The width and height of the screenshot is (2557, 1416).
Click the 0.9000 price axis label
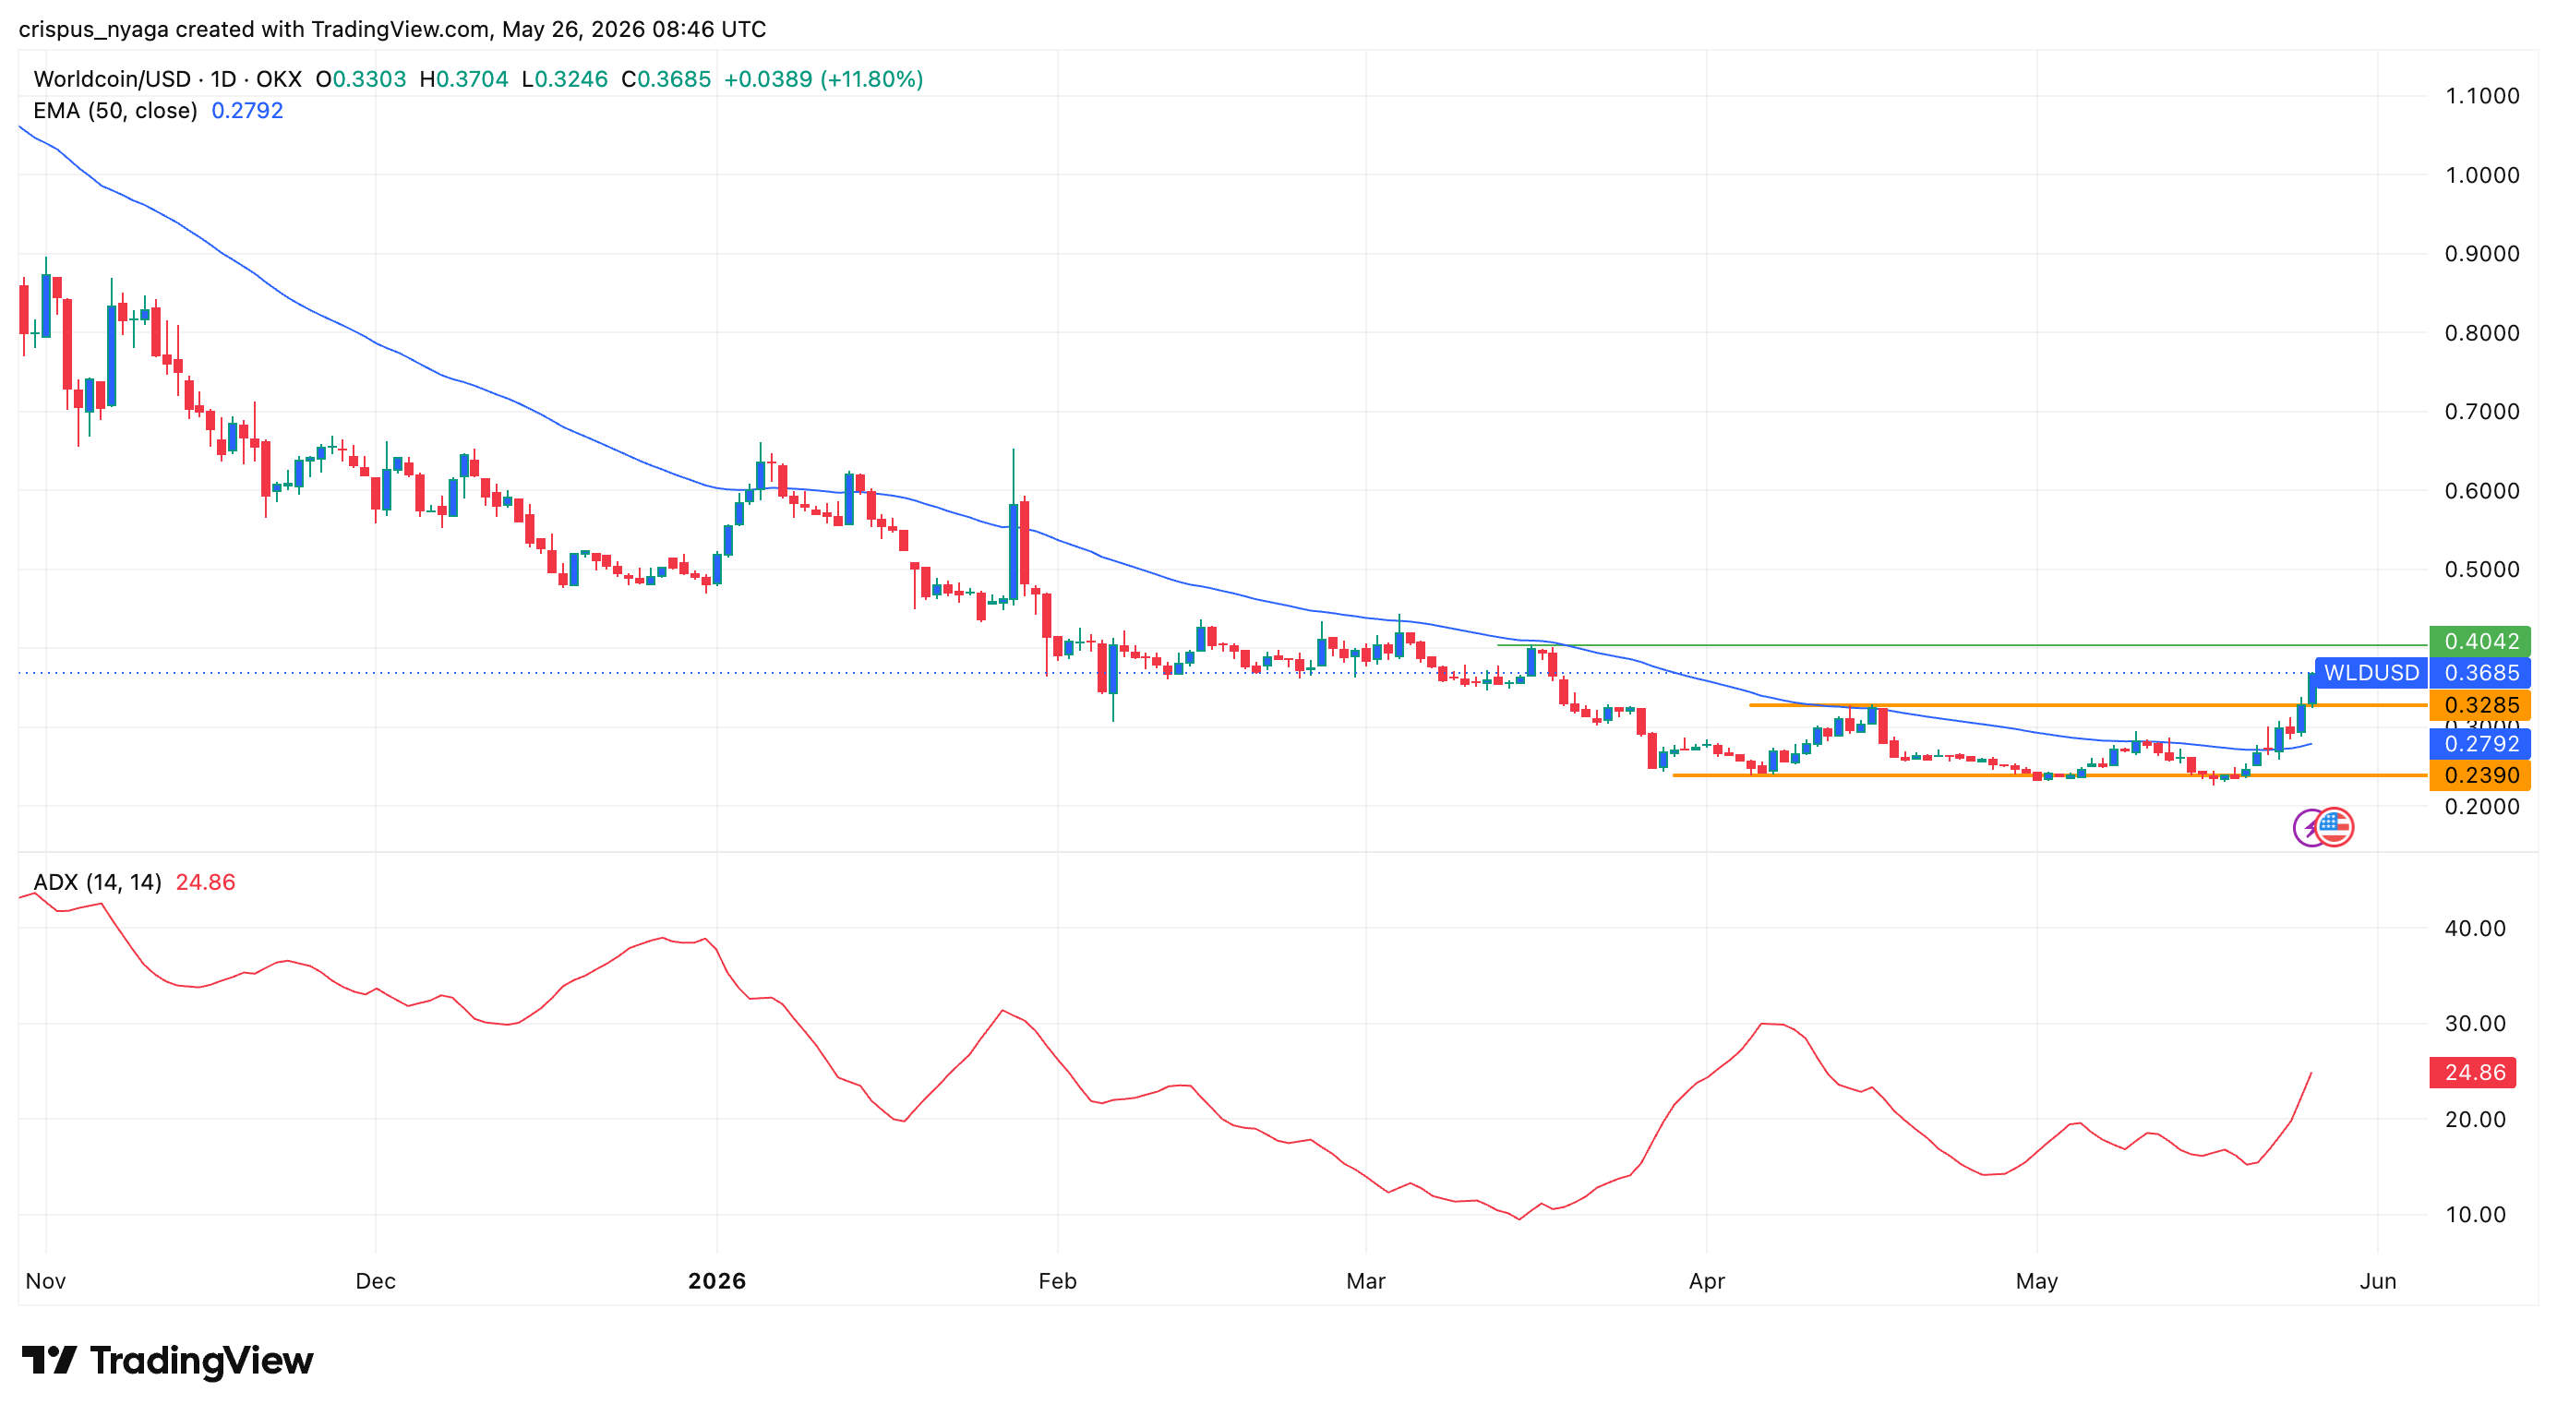[2481, 254]
